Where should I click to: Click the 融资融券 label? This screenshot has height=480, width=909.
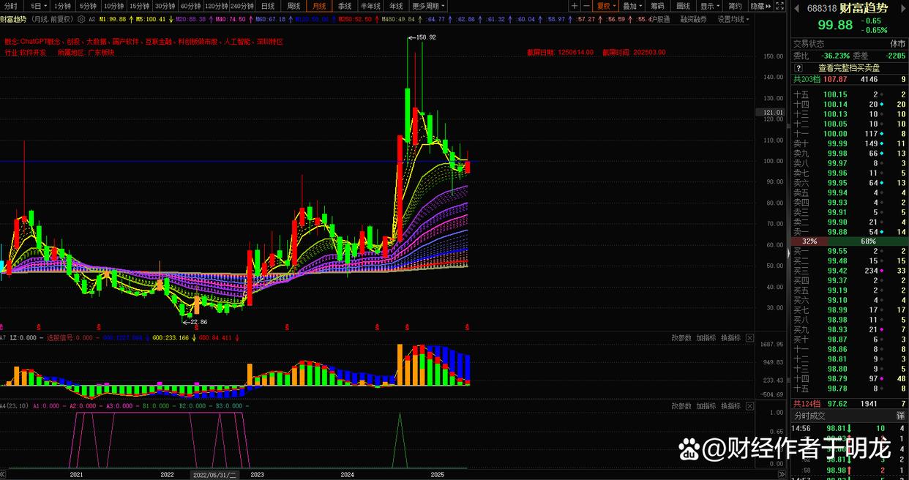(693, 20)
